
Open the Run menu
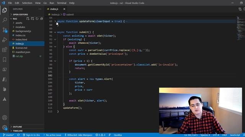[52, 3]
